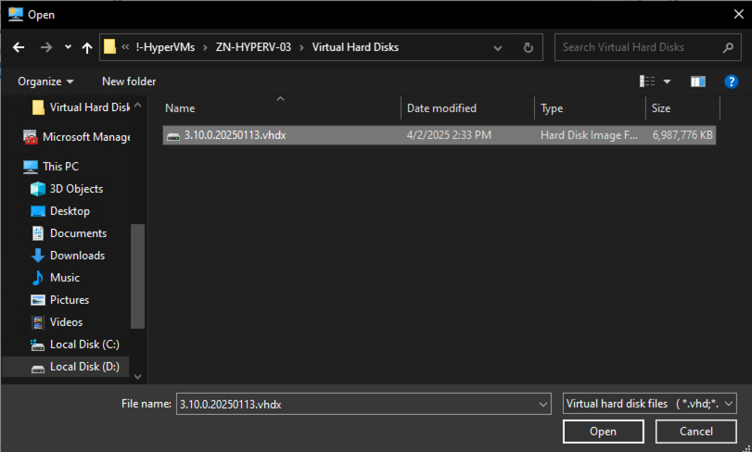Open the file type filter dropdown
This screenshot has width=752, height=452.
(649, 404)
